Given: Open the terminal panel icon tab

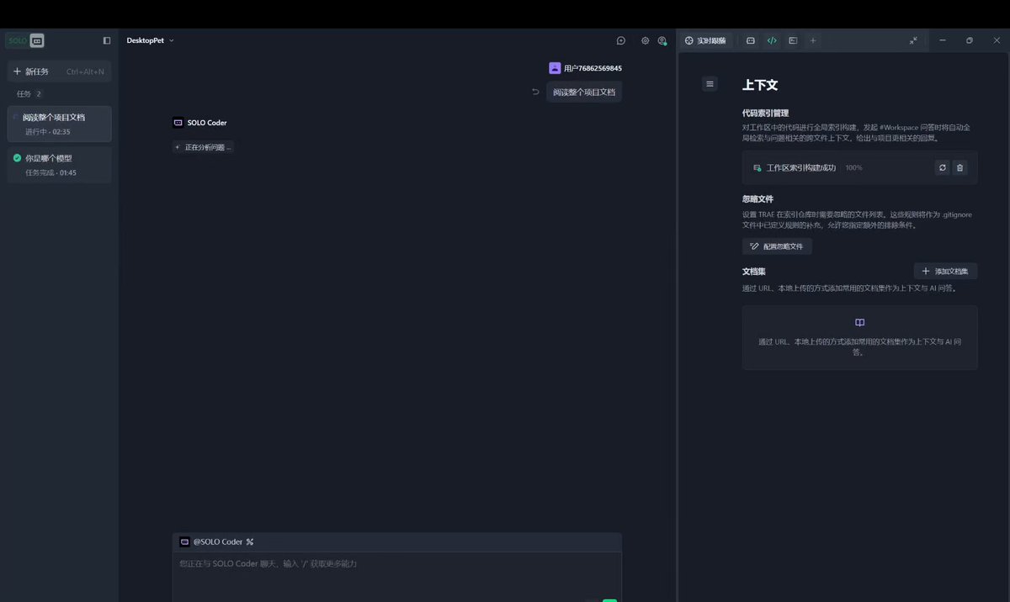Looking at the screenshot, I should click(x=793, y=40).
